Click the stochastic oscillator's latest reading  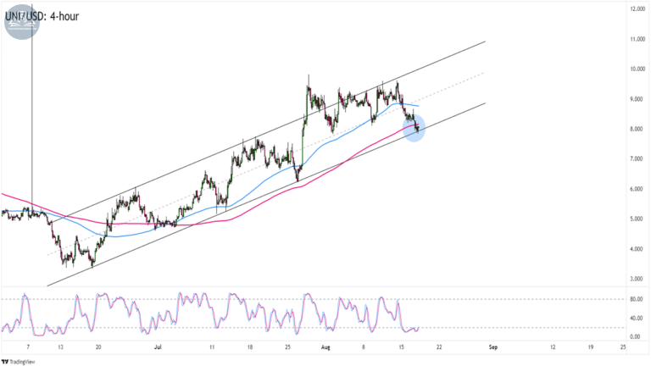click(x=419, y=327)
